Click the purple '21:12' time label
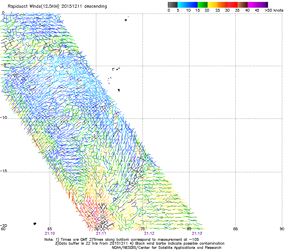Screen dimensions: 285x250 click(x=149, y=233)
